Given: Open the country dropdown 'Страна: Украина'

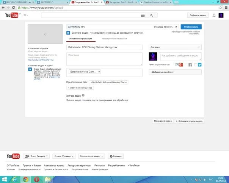Looking at the screenshot, I should pyautogui.click(x=64, y=156).
